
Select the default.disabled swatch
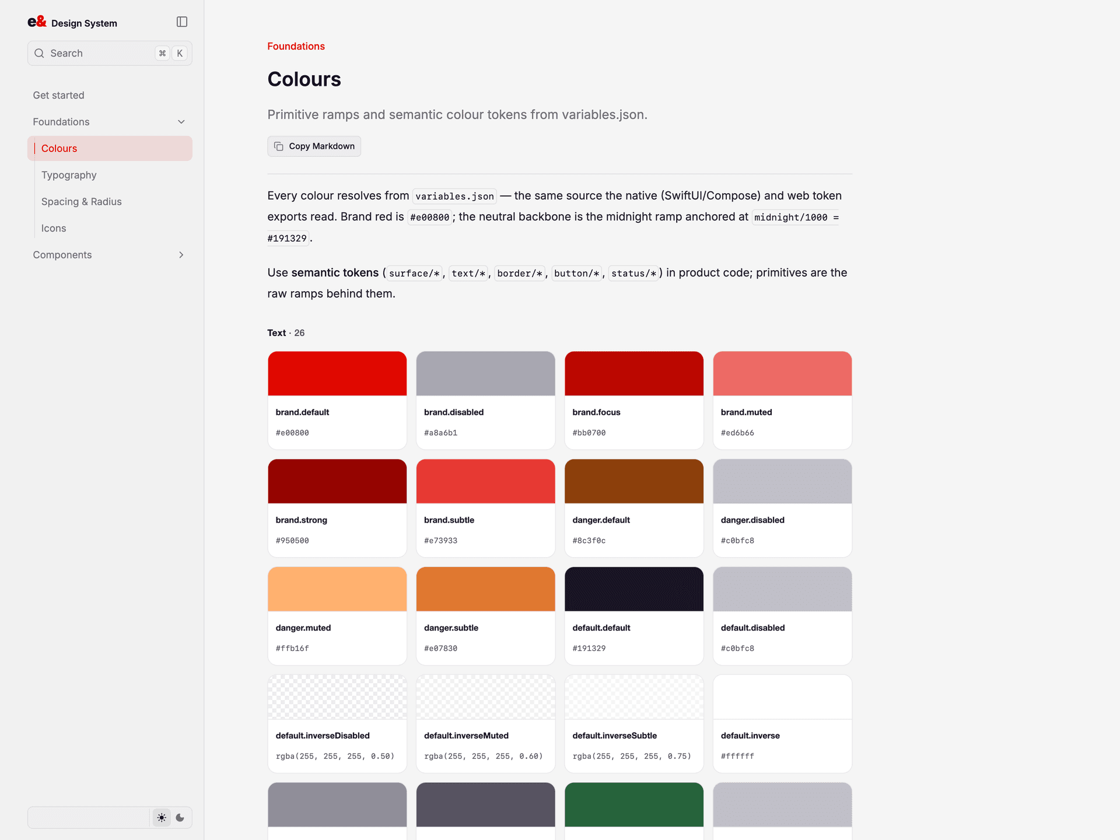pos(782,589)
